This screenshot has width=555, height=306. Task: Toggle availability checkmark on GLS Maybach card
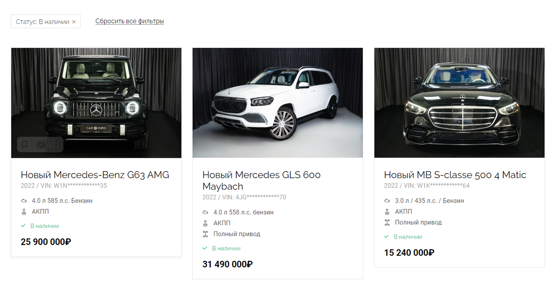click(203, 248)
